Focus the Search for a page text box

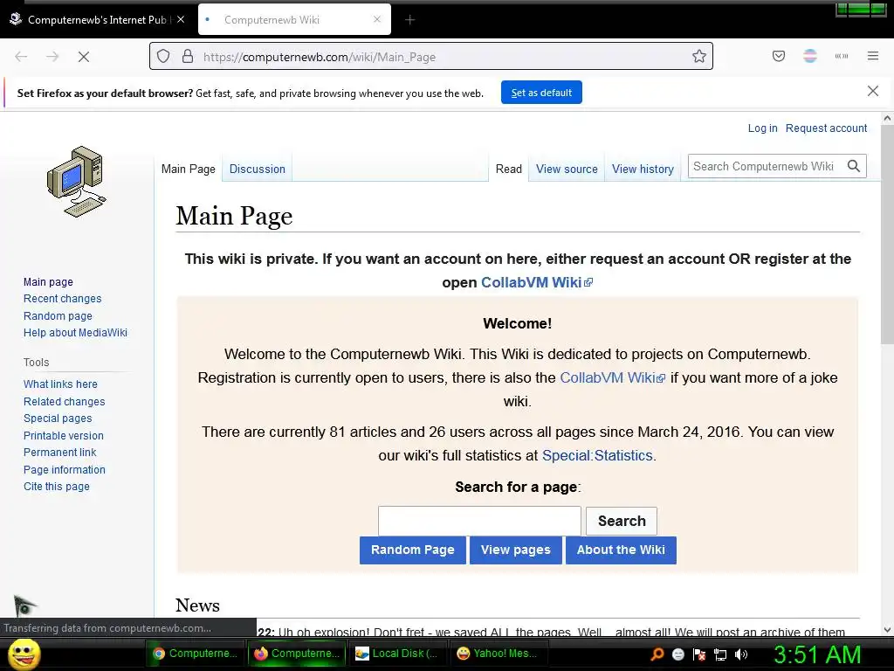pos(479,521)
